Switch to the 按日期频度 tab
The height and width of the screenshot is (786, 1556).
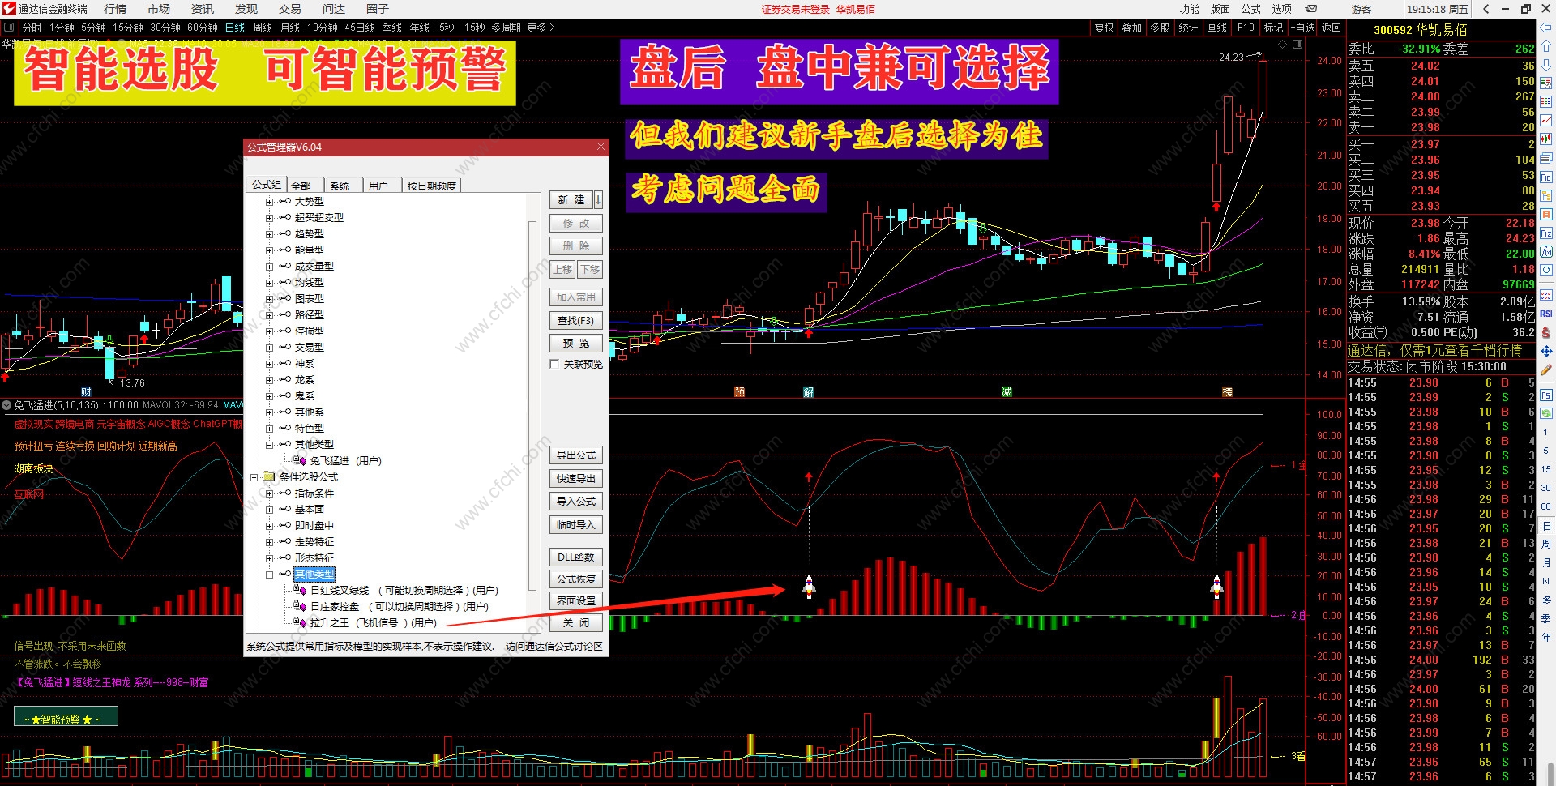coord(431,186)
